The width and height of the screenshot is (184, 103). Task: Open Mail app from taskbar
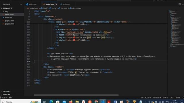click(x=64, y=102)
